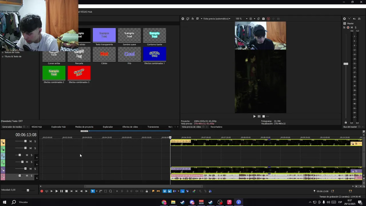The height and width of the screenshot is (206, 366).
Task: Switch to VEGAS Hub tab
Action: click(37, 127)
